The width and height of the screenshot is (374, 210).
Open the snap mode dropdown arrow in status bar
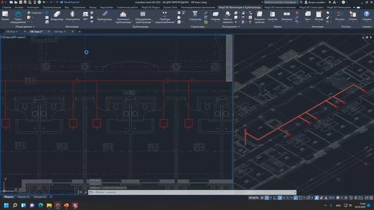point(271,198)
